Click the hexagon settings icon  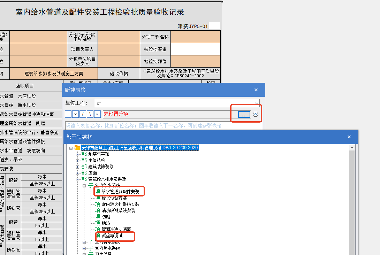click(256, 114)
